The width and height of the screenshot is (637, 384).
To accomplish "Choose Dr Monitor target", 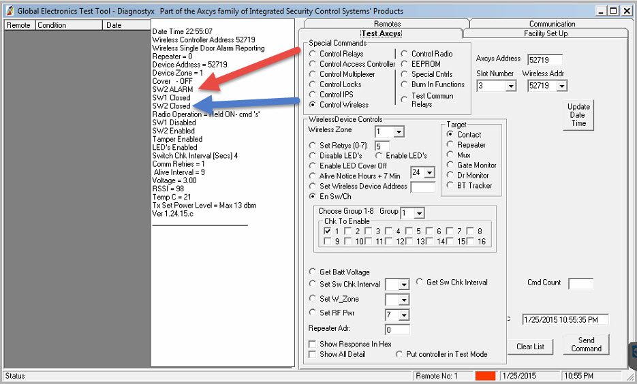I will [450, 175].
